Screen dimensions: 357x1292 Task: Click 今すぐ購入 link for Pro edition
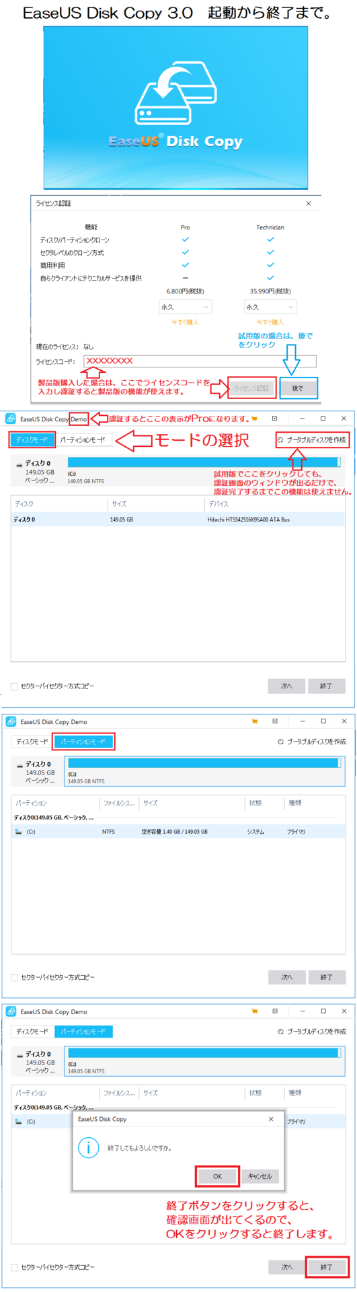[x=185, y=322]
